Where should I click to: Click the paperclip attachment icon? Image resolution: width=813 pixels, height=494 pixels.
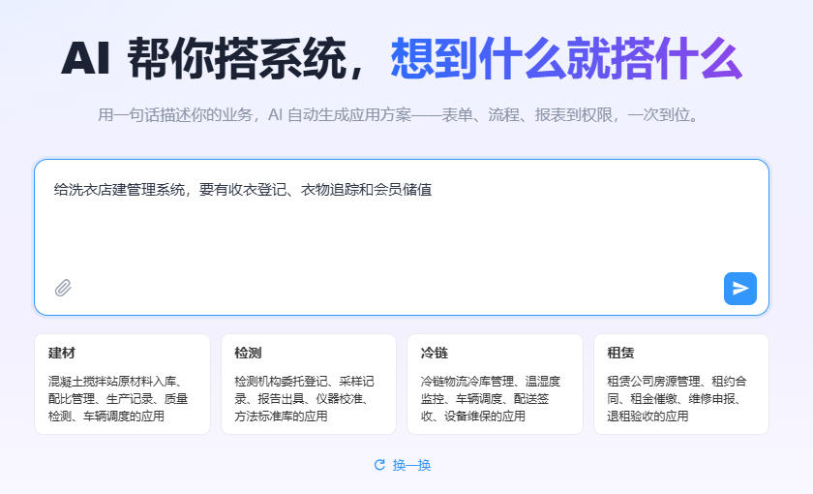click(63, 288)
